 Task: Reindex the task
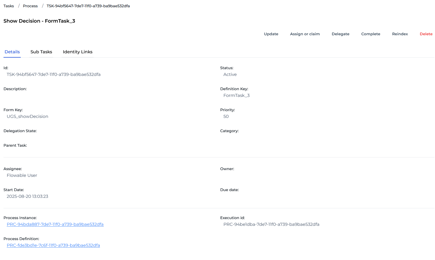[x=400, y=34]
